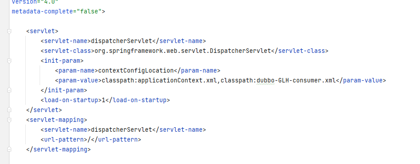Click classpath:applicationContext.xml in param-value
This screenshot has width=420, height=164.
pyautogui.click(x=159, y=81)
